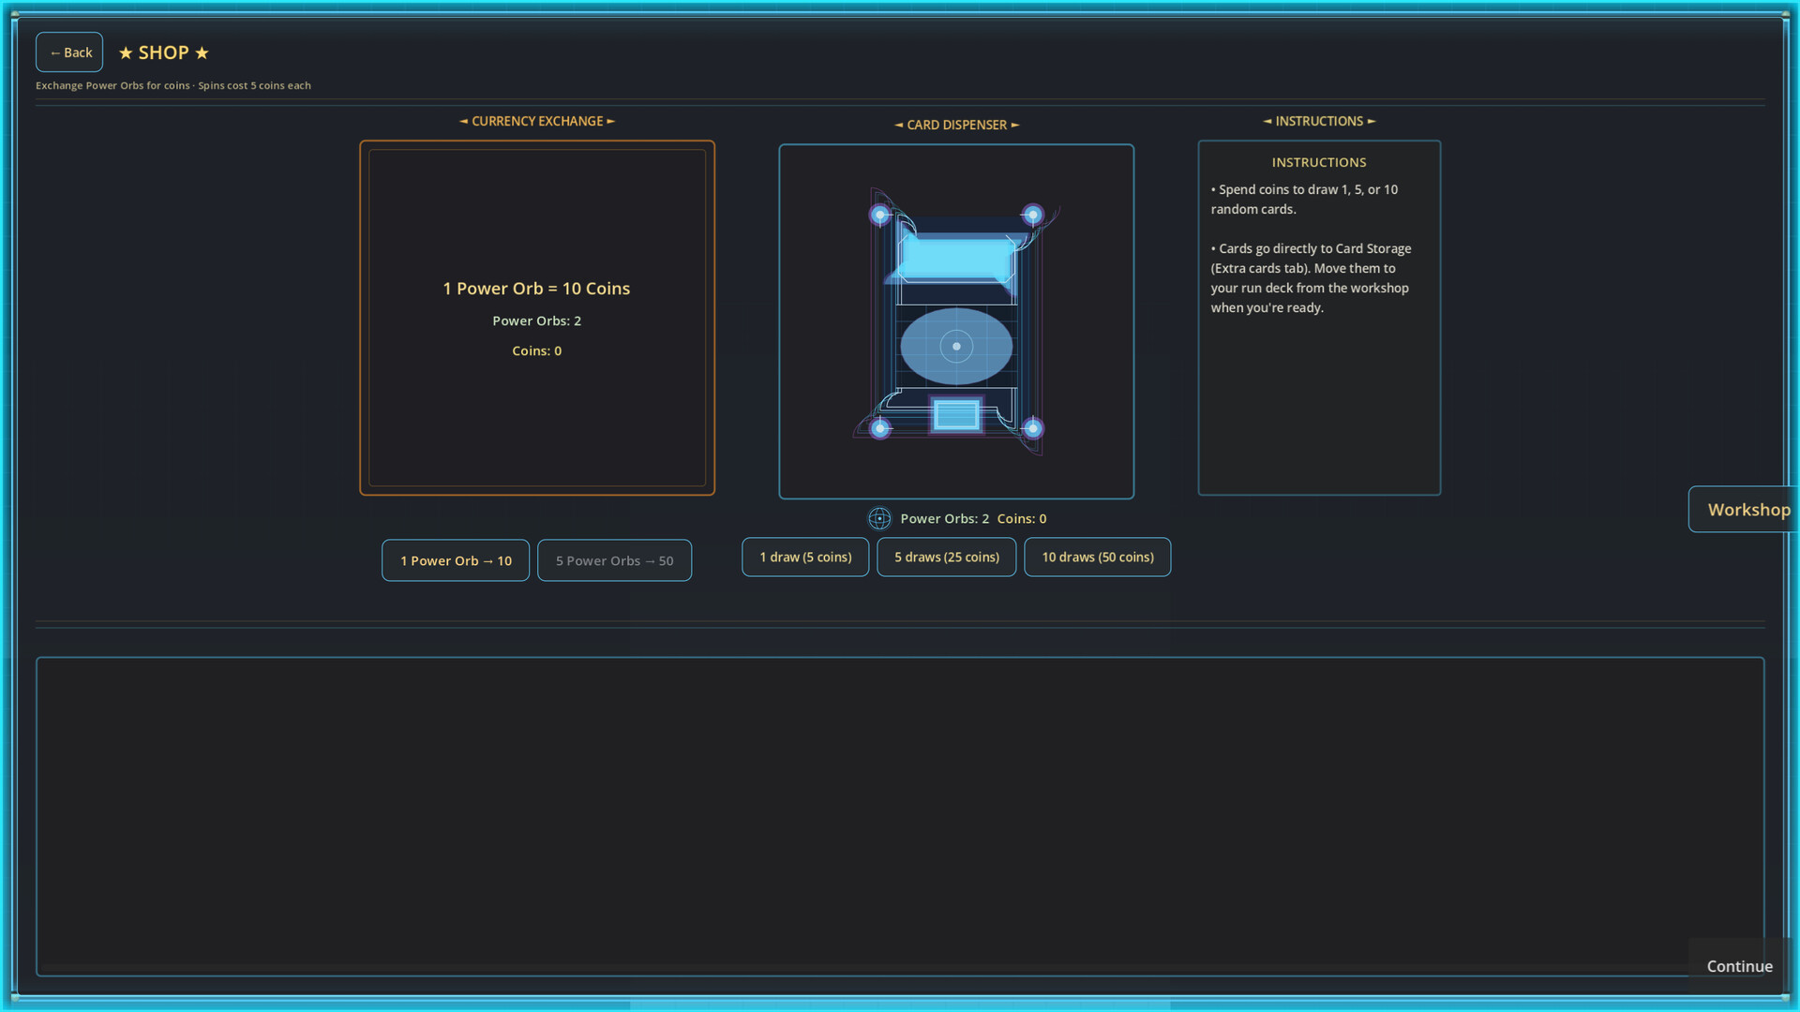The image size is (1800, 1012).
Task: Click the top-right glowing orb on the card
Action: coord(1032,215)
